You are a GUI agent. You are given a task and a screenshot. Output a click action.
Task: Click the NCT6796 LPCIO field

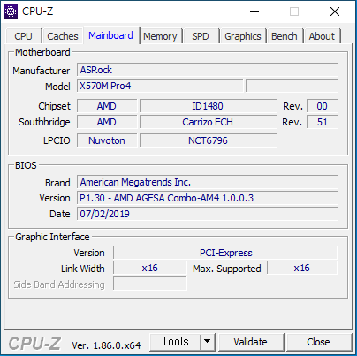pyautogui.click(x=208, y=140)
